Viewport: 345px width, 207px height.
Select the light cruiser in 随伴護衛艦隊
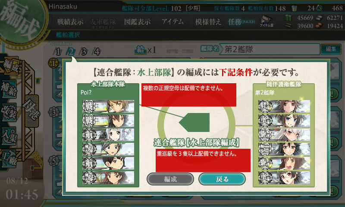click(284, 107)
